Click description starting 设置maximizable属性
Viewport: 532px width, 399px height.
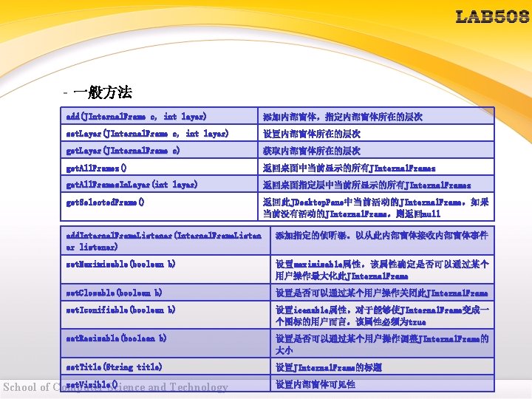[x=382, y=270]
